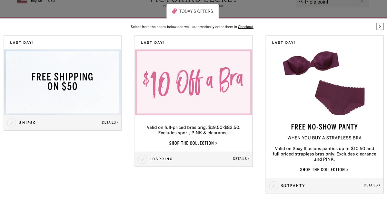Select the 10SPRING offer checkmark
Image resolution: width=387 pixels, height=198 pixels.
point(143,159)
